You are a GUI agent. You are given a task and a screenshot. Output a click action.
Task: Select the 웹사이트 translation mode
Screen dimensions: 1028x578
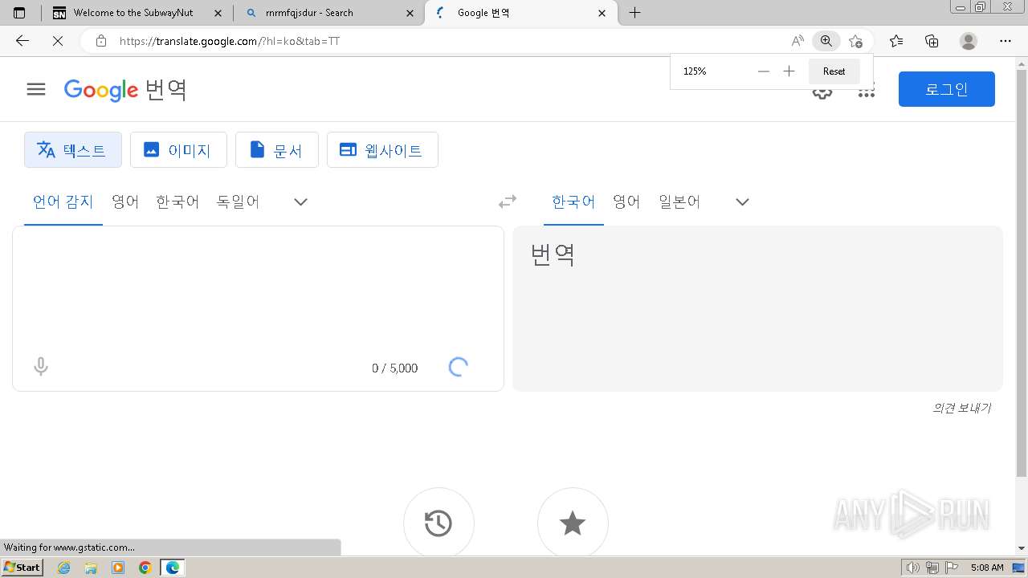click(x=382, y=150)
